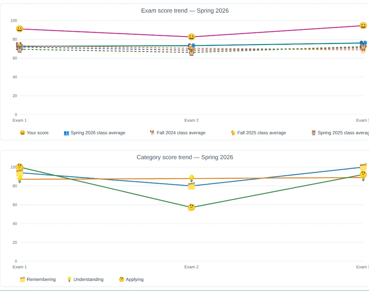Viewport: 369px width, 291px height.
Task: Click the Remembering card-box point at Exam 3
Action: (x=363, y=167)
